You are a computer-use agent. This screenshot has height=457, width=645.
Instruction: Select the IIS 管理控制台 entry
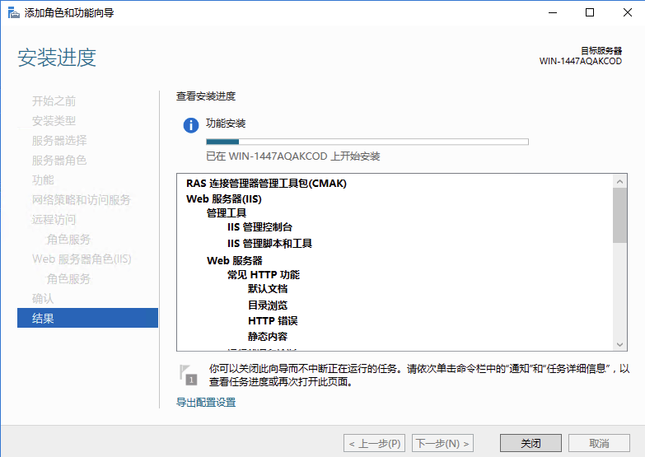[x=259, y=227]
